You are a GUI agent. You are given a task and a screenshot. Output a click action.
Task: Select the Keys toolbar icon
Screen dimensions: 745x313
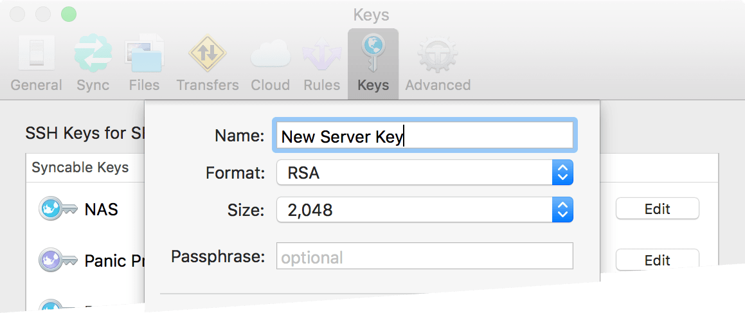point(373,63)
